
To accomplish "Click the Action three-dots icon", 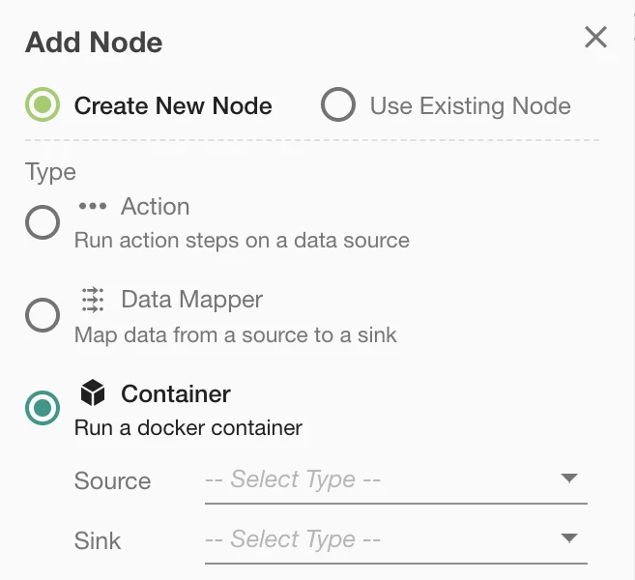I will (x=92, y=207).
